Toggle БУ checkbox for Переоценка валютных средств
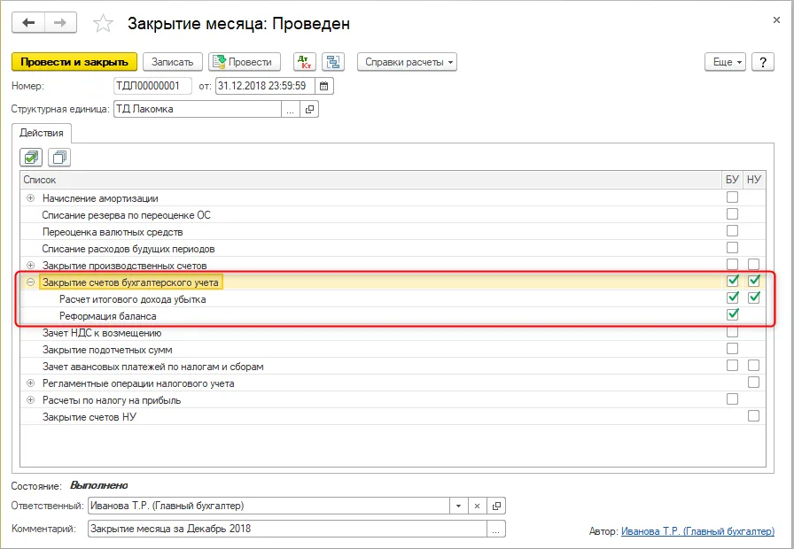This screenshot has height=549, width=794. (x=732, y=231)
